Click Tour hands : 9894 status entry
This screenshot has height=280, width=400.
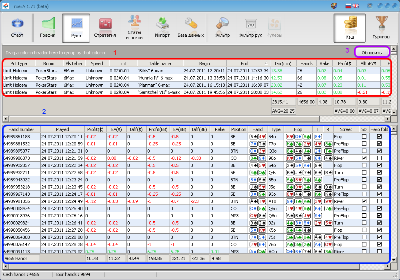72,274
